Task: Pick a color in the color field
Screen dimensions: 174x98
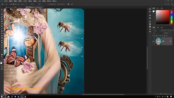Action: click(163, 17)
